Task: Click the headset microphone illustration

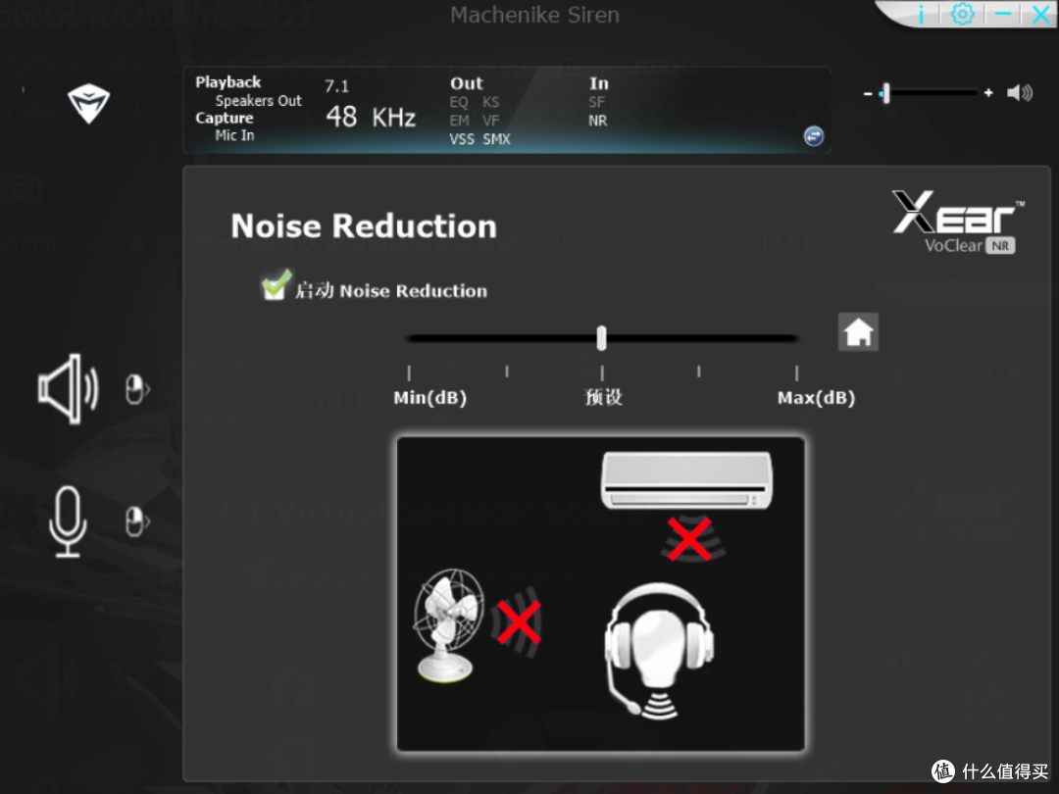Action: coord(657,650)
